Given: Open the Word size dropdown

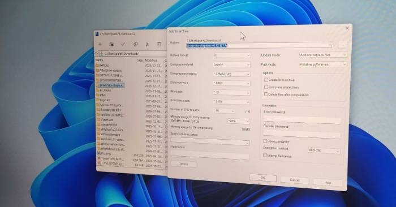Looking at the screenshot, I should tap(231, 93).
